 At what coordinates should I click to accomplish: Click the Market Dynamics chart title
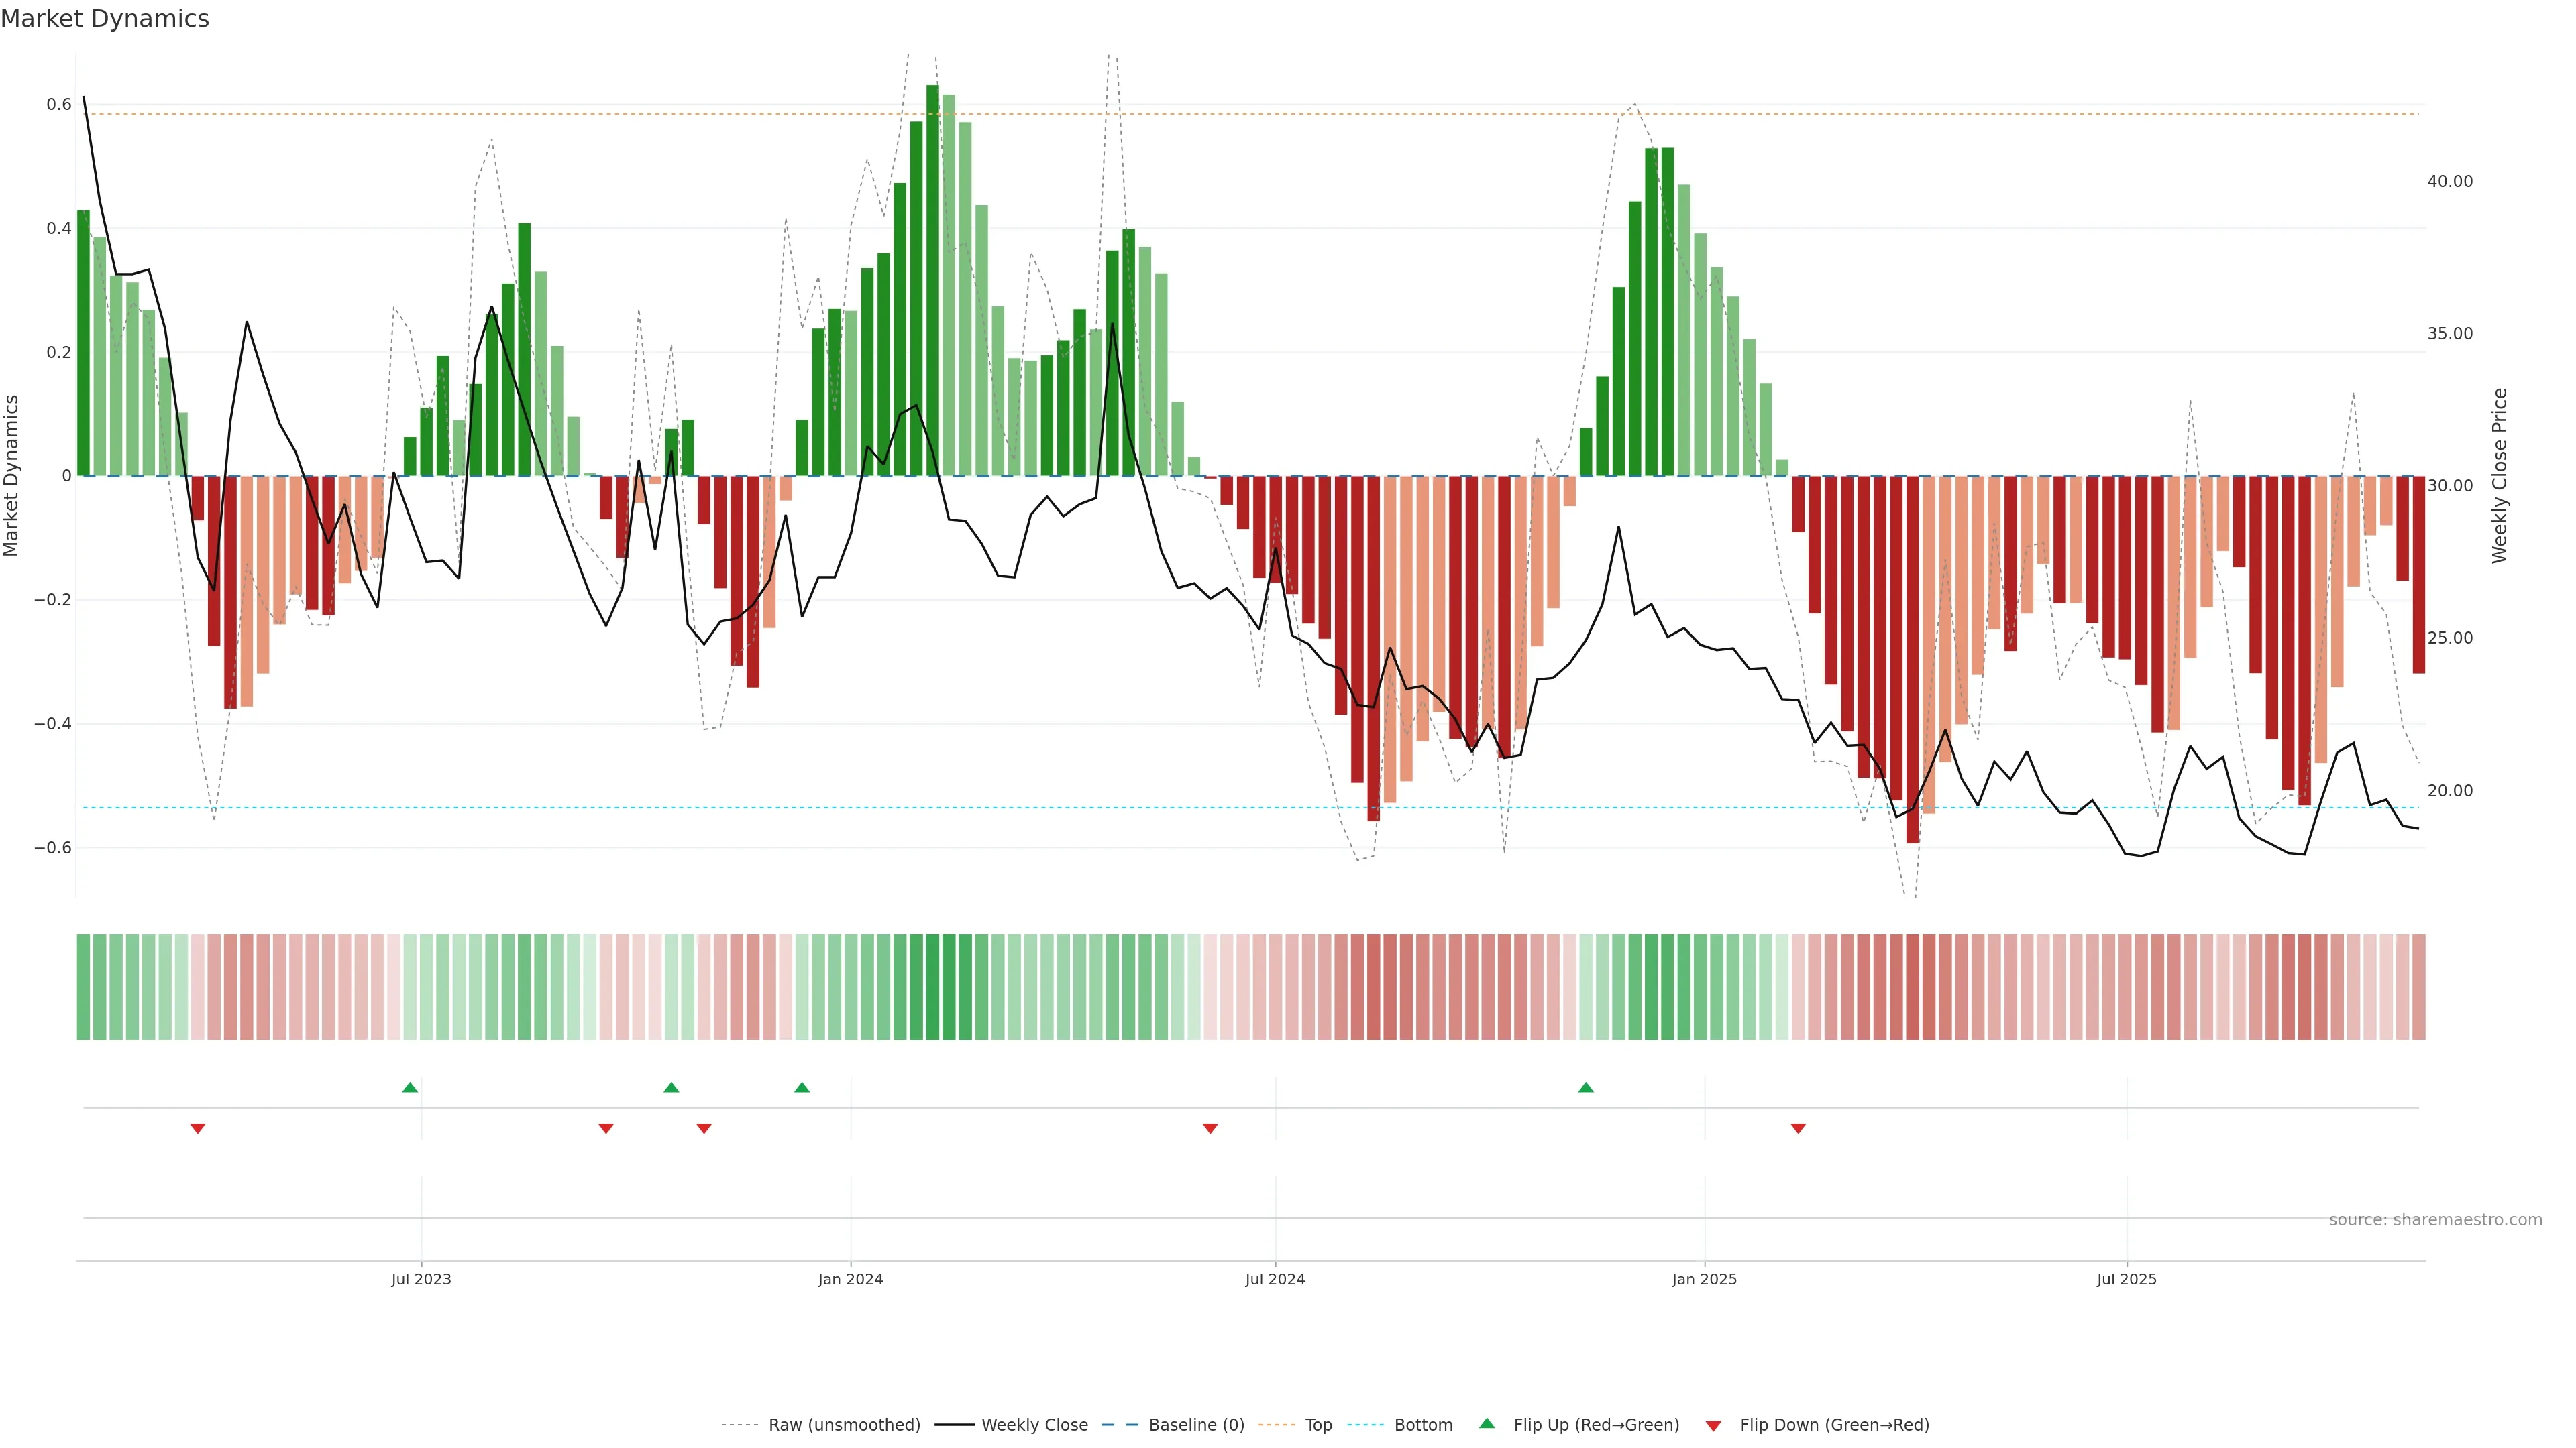(105, 19)
